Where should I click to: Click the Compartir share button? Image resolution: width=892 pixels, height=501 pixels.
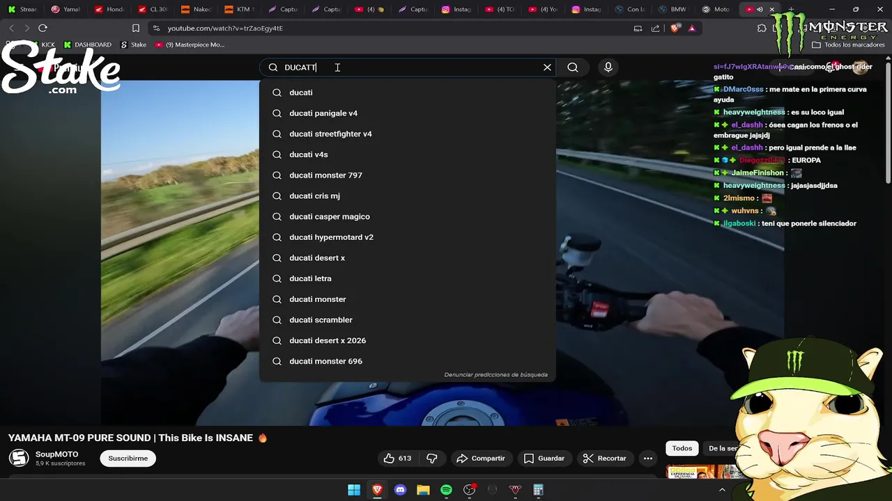[x=481, y=458]
